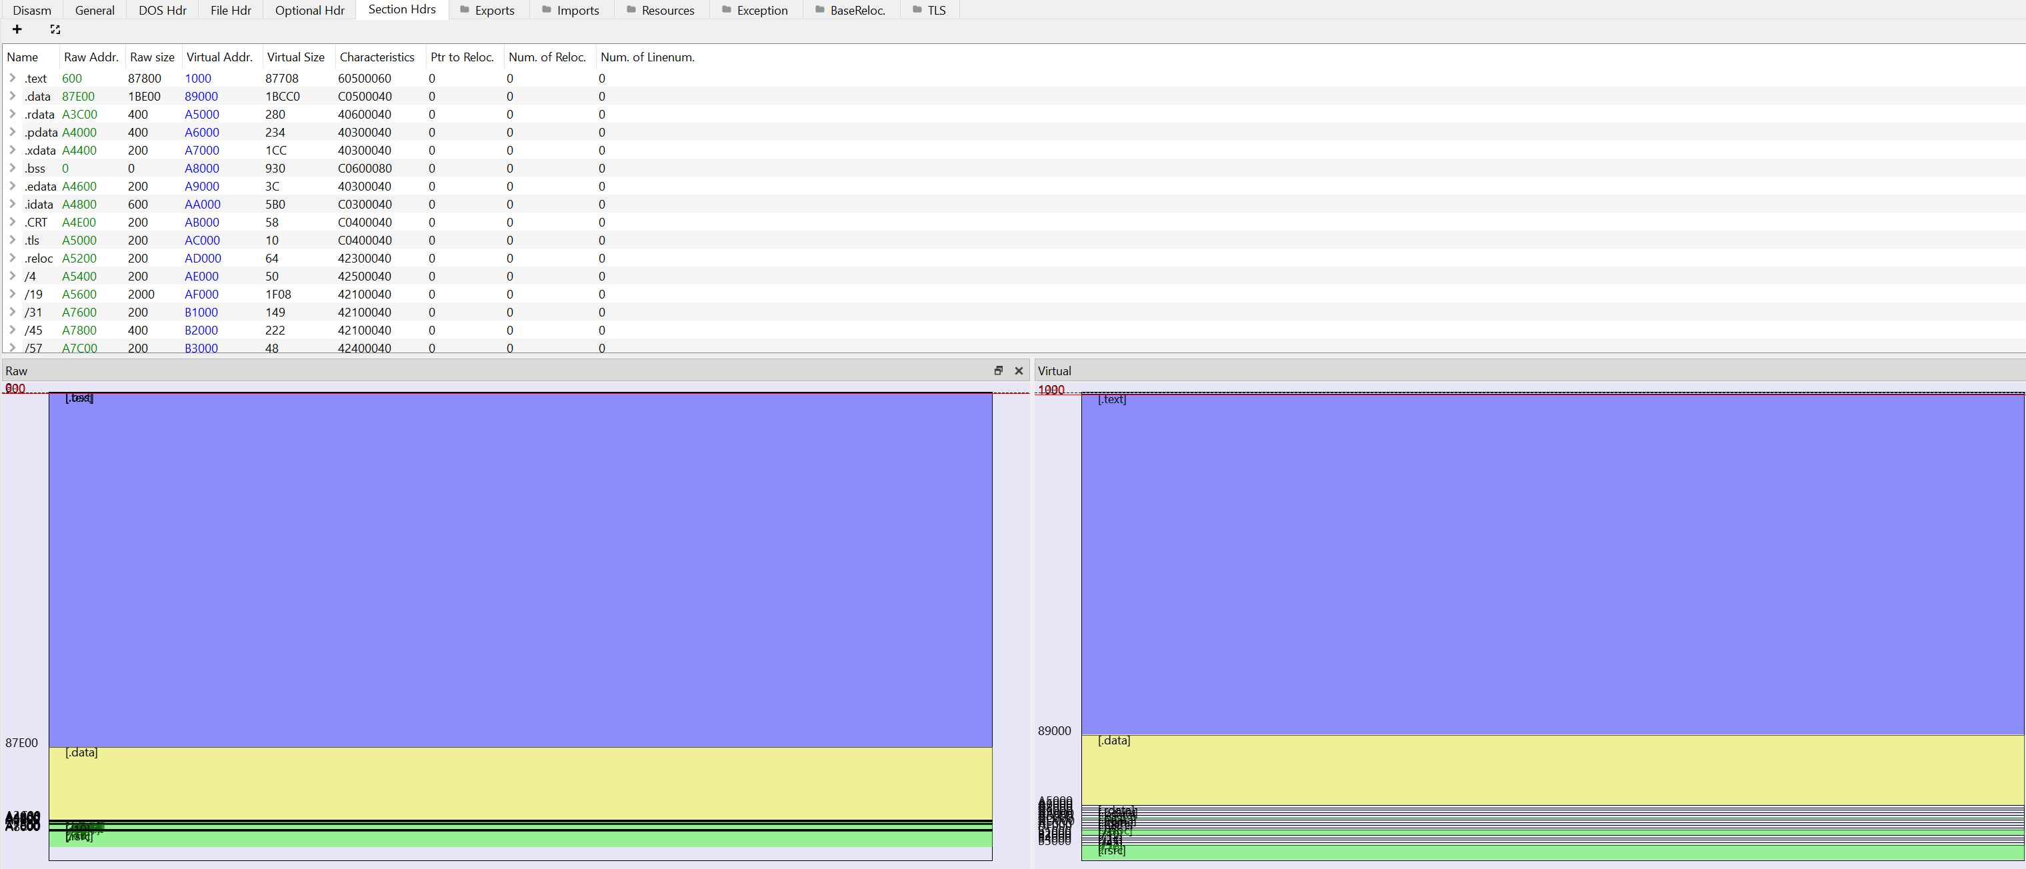The image size is (2026, 869).
Task: Select the /31 section name
Action: coord(33,312)
